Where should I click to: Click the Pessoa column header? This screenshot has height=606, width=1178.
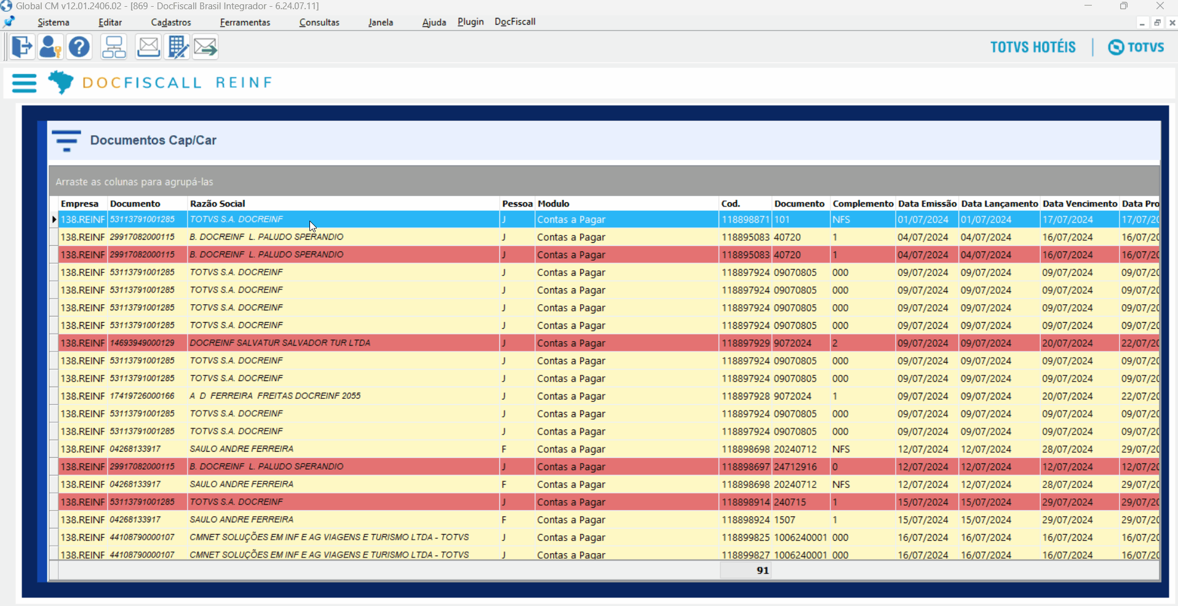(517, 203)
